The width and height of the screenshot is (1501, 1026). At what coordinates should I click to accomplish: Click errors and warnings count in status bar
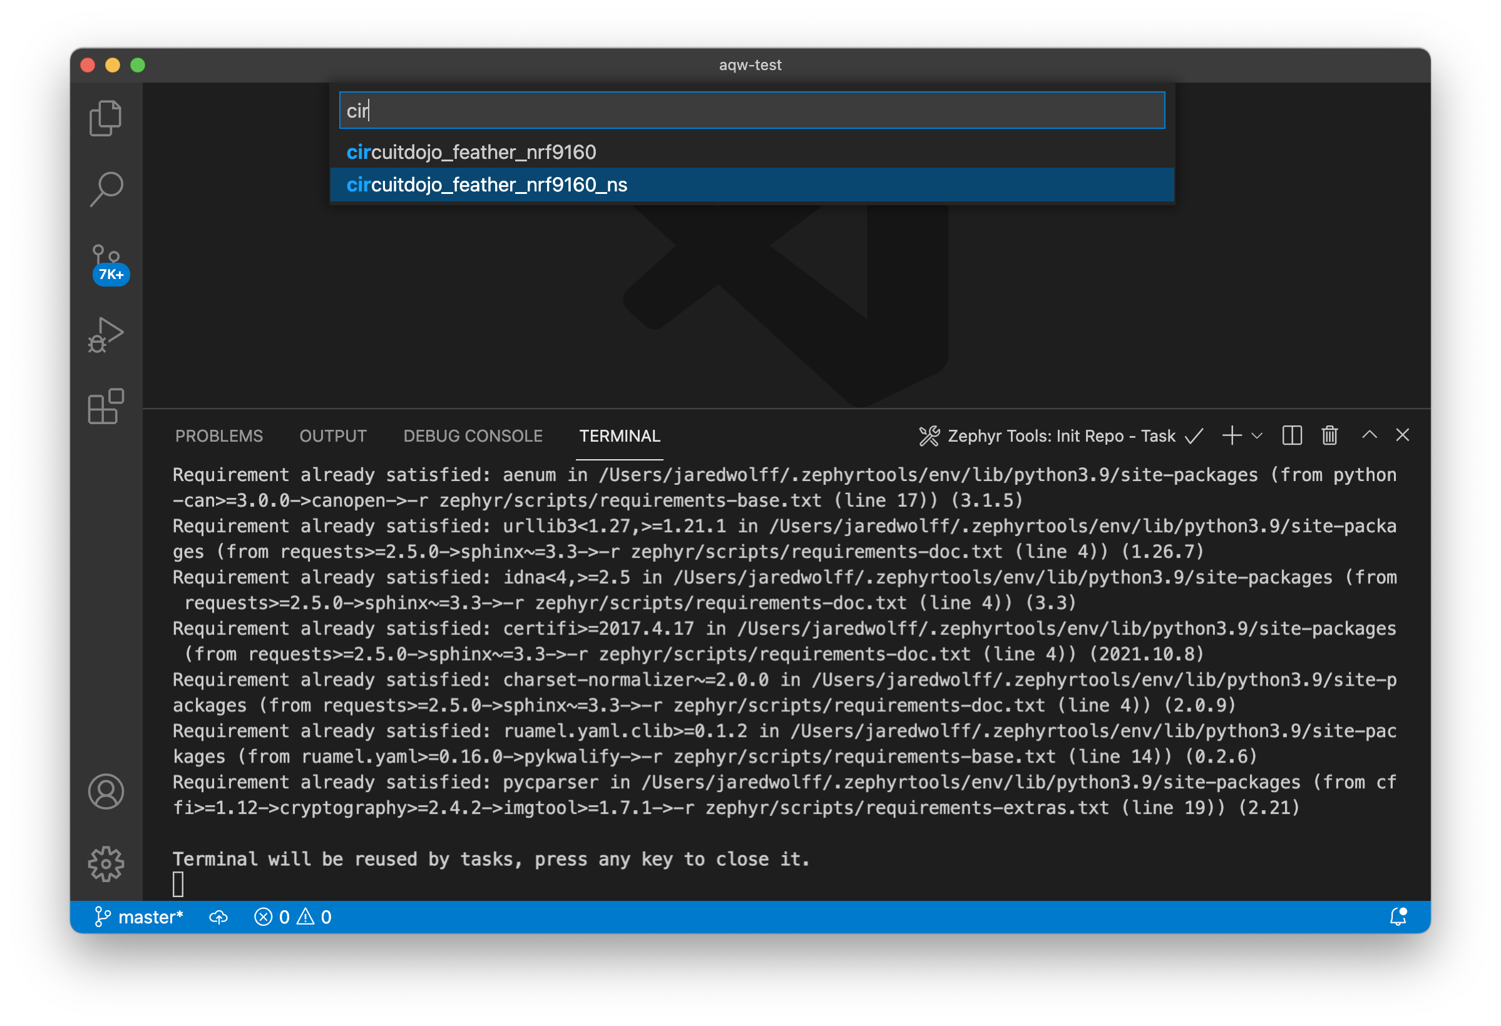pyautogui.click(x=292, y=917)
